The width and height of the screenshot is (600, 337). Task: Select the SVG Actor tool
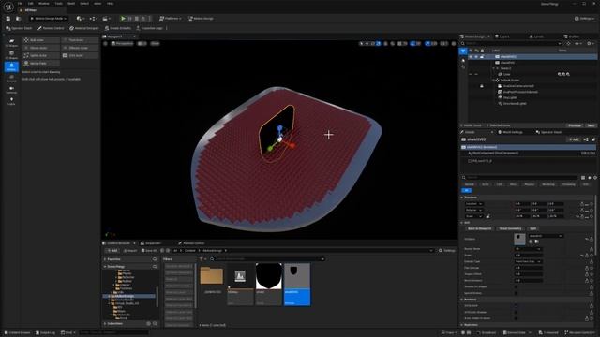(x=80, y=55)
